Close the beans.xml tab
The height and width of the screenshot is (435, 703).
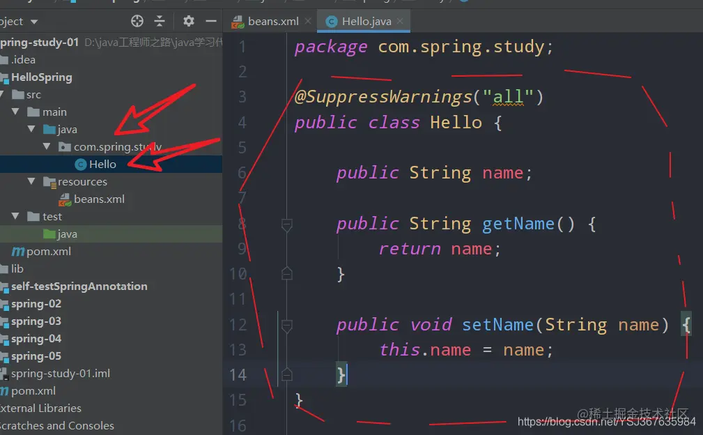pyautogui.click(x=308, y=21)
